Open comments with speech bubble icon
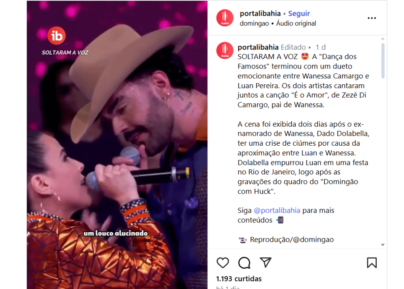 pyautogui.click(x=244, y=263)
